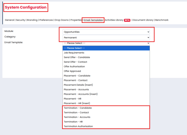Switch to the Security tab
The width and height of the screenshot is (187, 135).
point(20,20)
